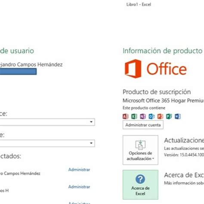Open Opciones de actualización menu
Screen dimensions: 204x204
(140, 150)
